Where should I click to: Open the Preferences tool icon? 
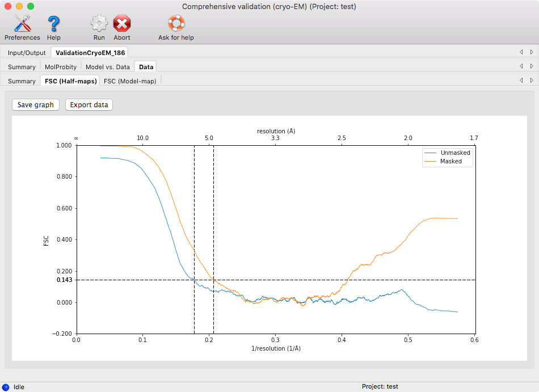(22, 24)
